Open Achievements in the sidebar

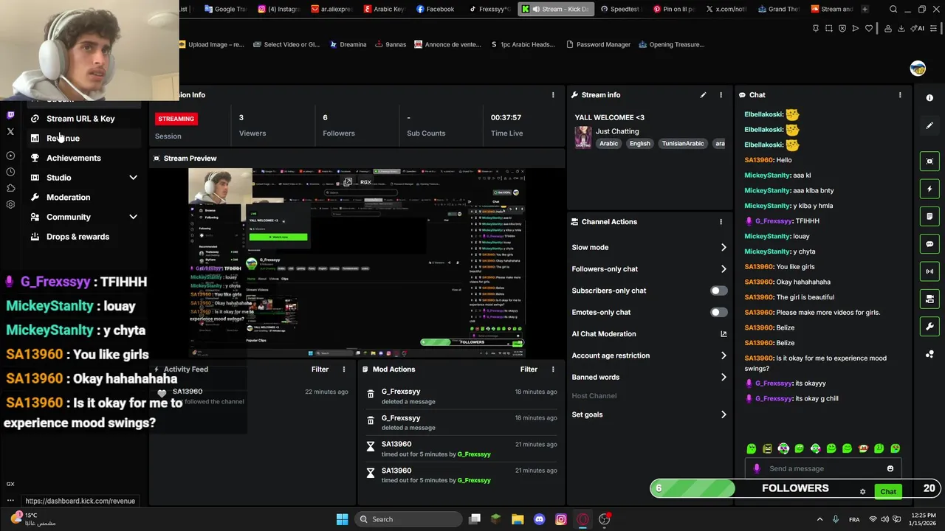click(73, 158)
